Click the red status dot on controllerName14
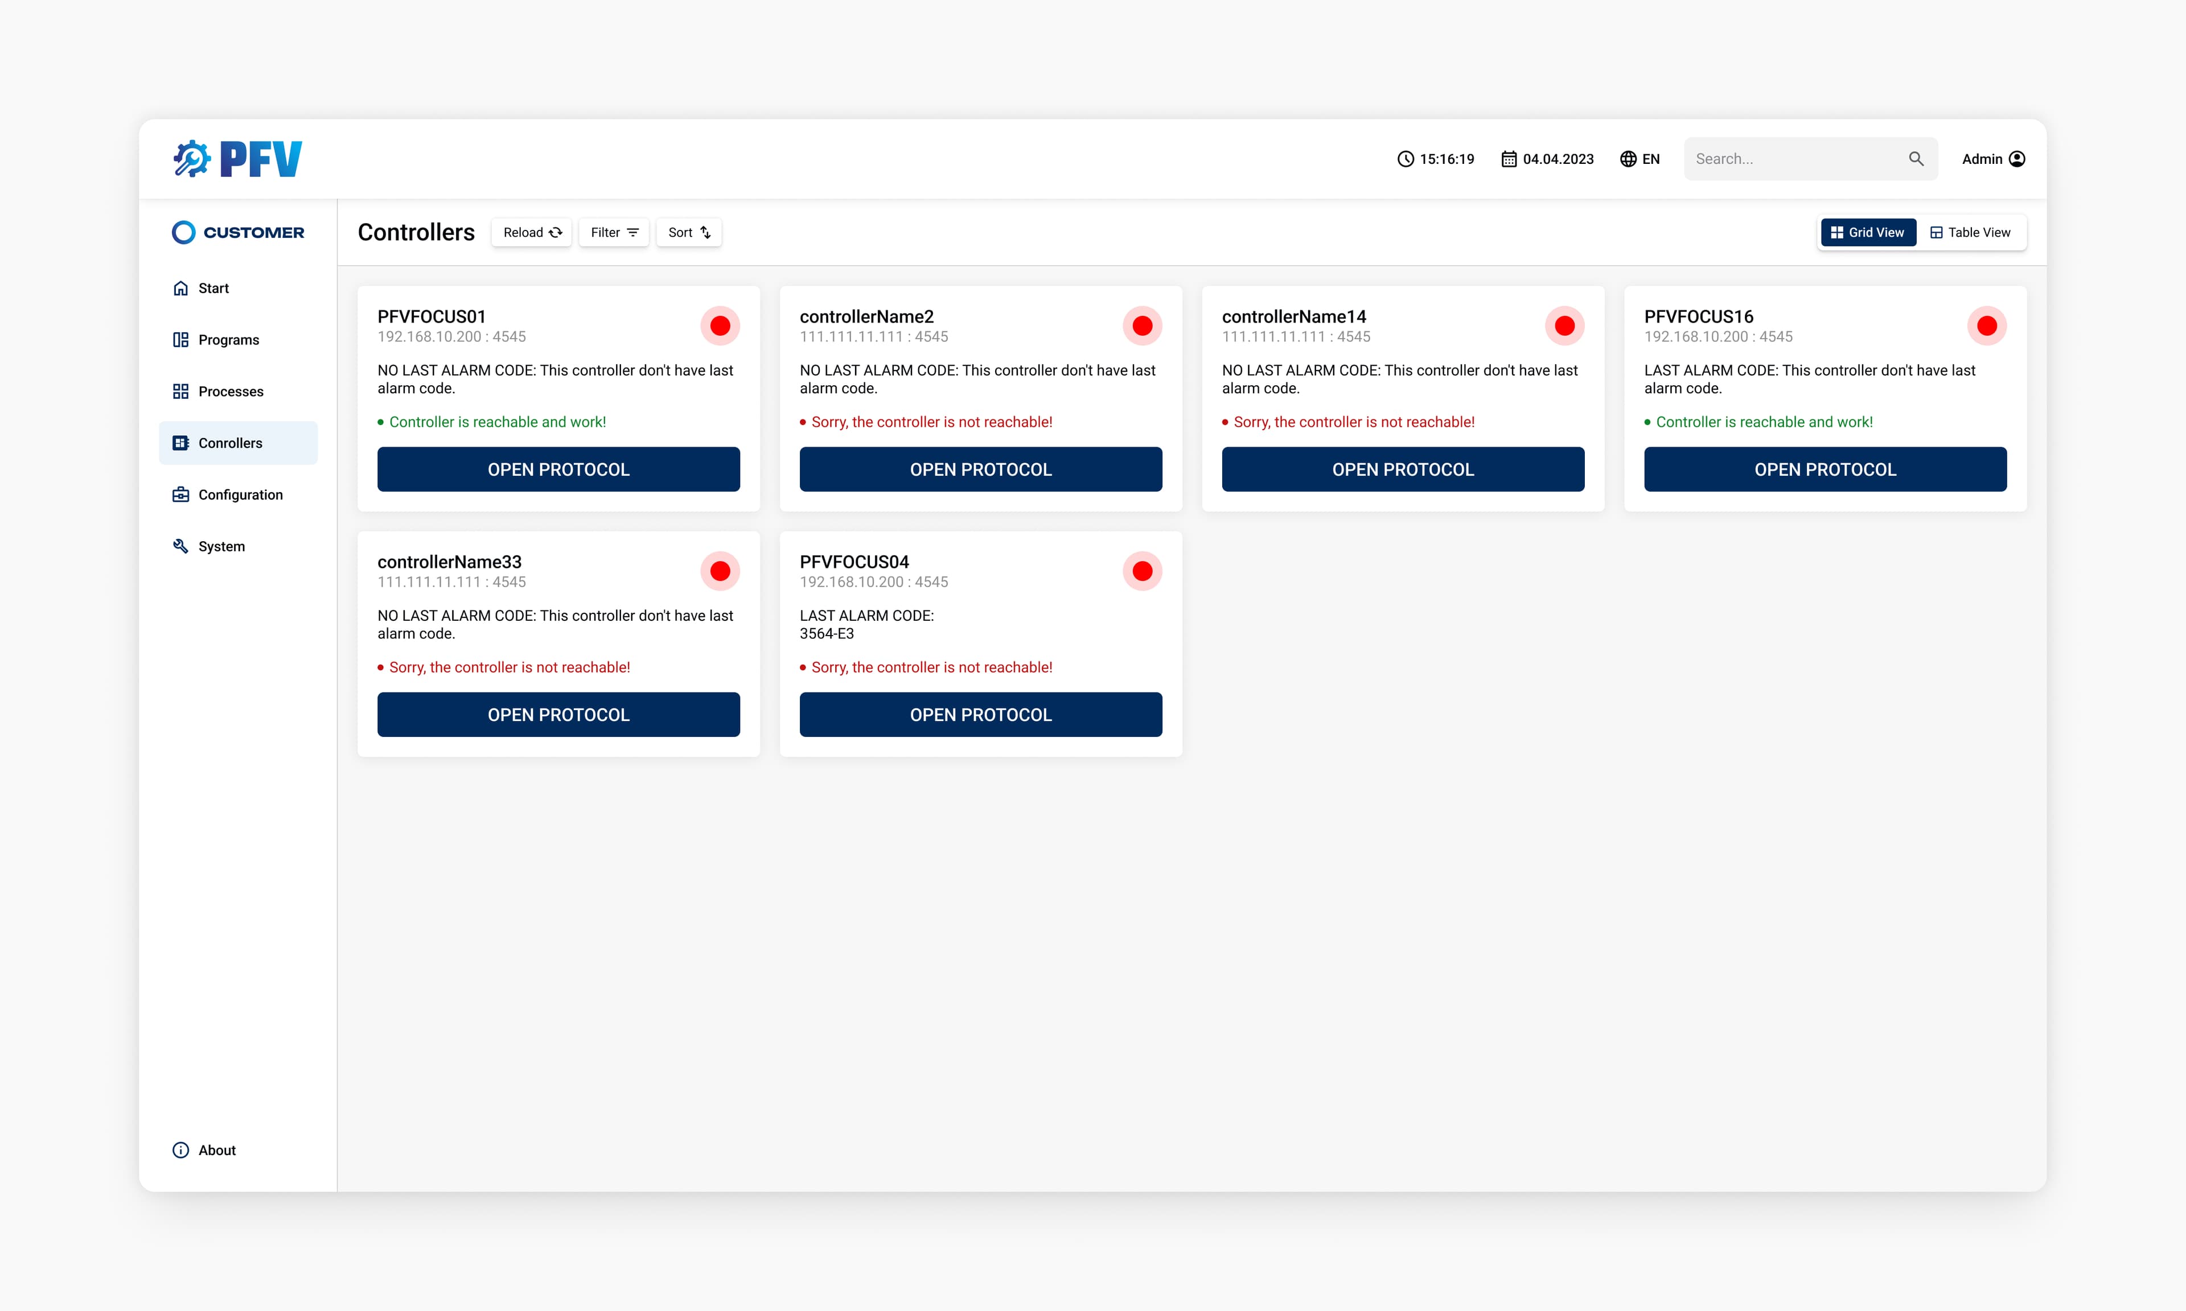 1565,326
